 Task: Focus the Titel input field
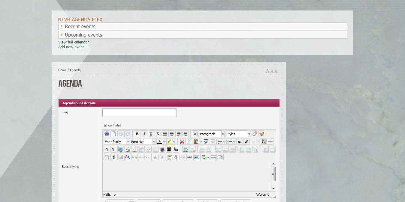pos(140,113)
